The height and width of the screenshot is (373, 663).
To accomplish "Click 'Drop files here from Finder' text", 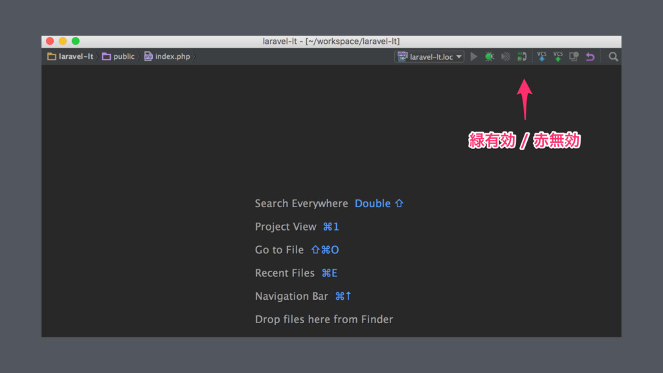I will click(324, 319).
